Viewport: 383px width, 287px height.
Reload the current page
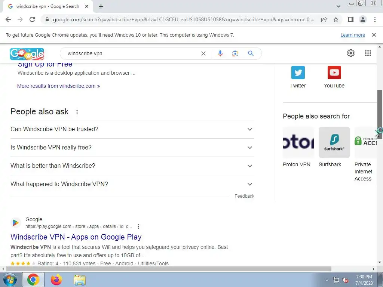coord(32,19)
